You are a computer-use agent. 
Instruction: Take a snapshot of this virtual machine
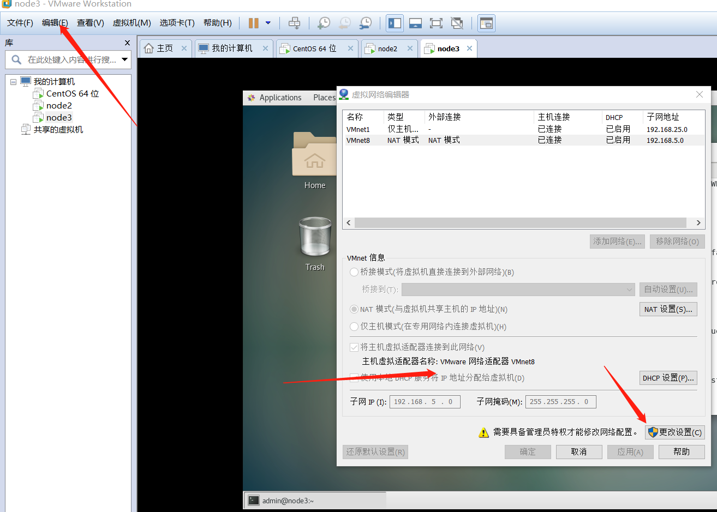click(324, 23)
